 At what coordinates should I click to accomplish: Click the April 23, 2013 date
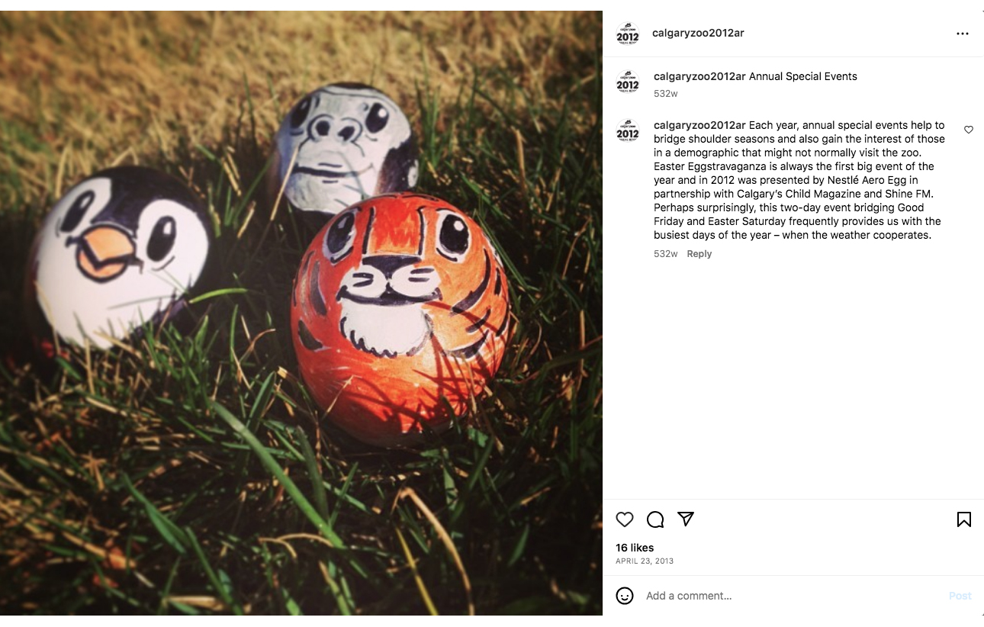click(645, 561)
